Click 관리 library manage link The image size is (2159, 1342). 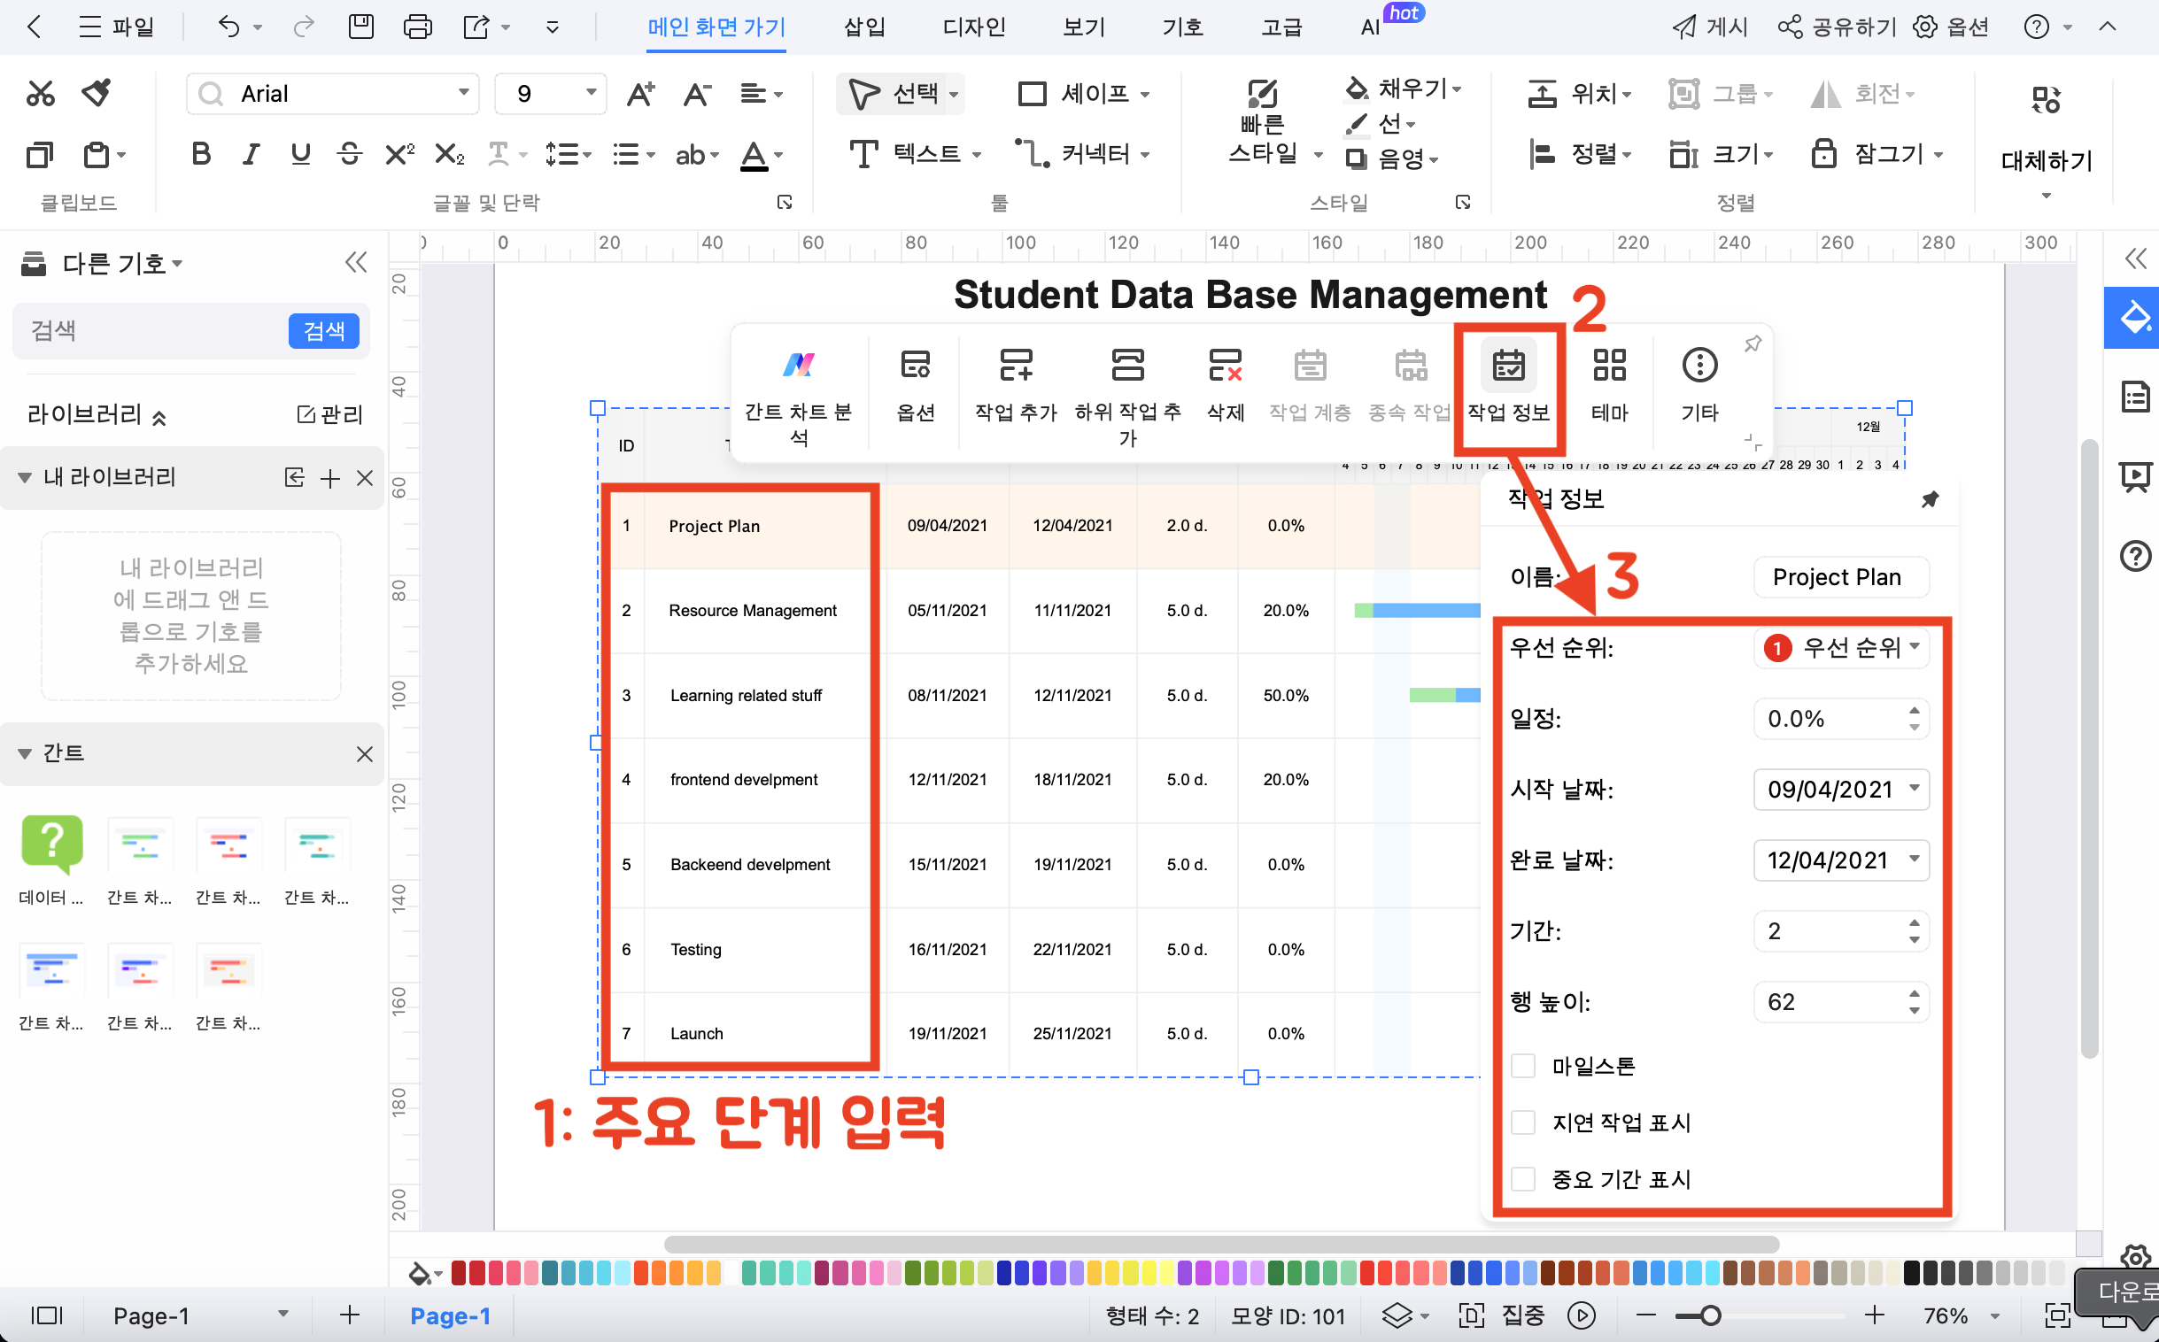(330, 414)
